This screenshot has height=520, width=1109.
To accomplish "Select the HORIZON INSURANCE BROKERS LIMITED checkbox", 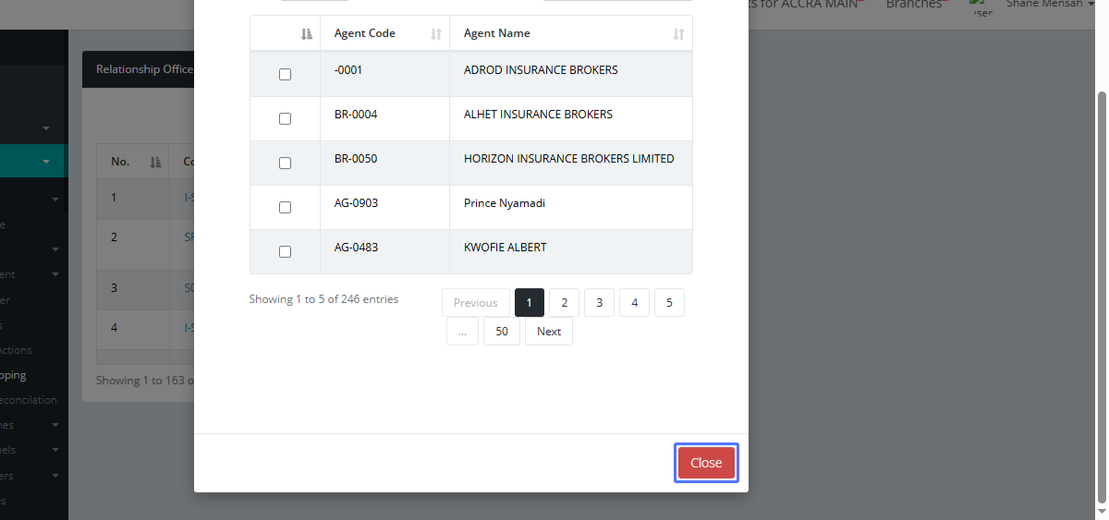I will pyautogui.click(x=285, y=163).
